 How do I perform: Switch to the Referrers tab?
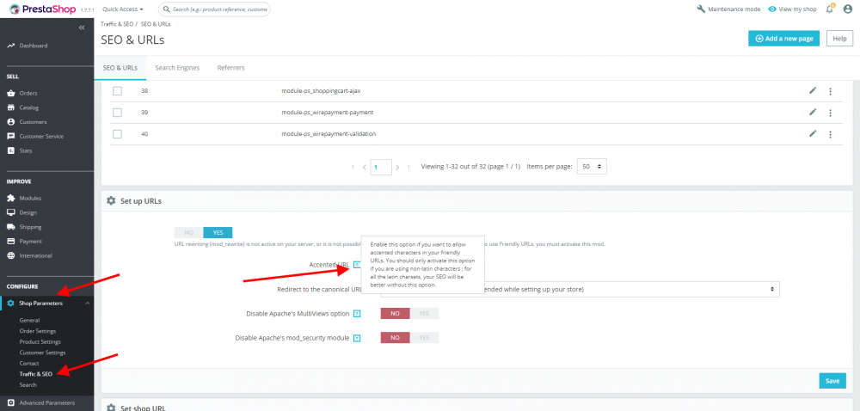pos(230,68)
